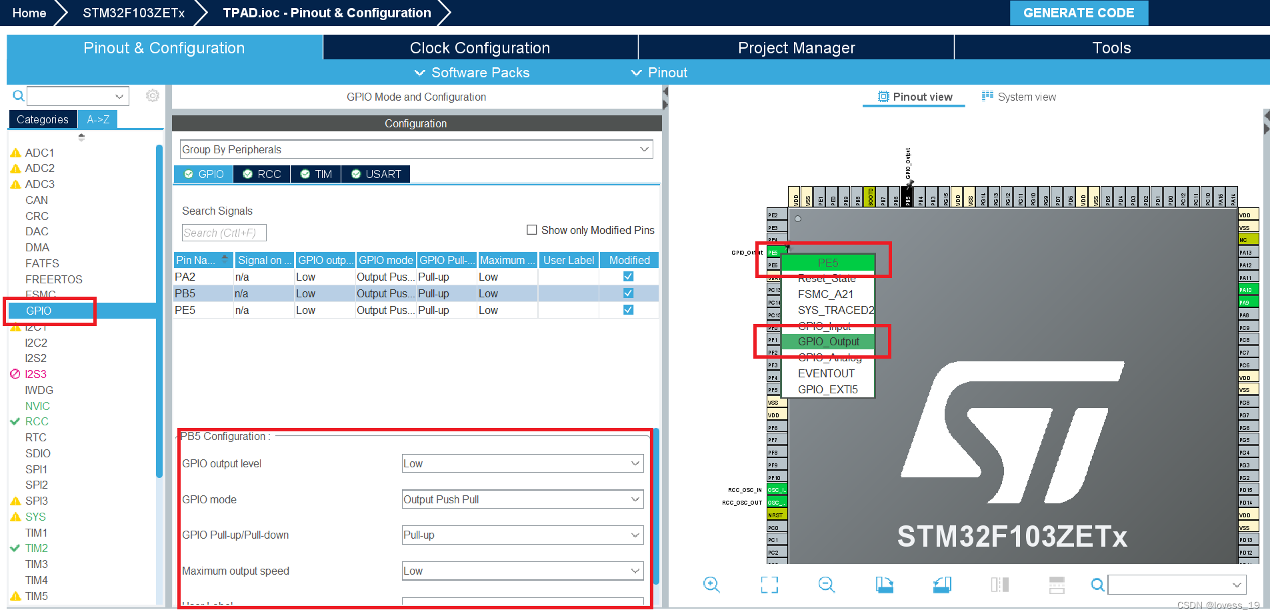1270x616 pixels.
Task: Go to Home breadcrumb
Action: [x=29, y=13]
